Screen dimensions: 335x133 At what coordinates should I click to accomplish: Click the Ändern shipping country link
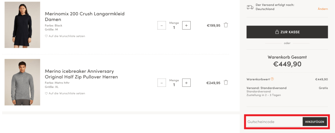tap(323, 9)
